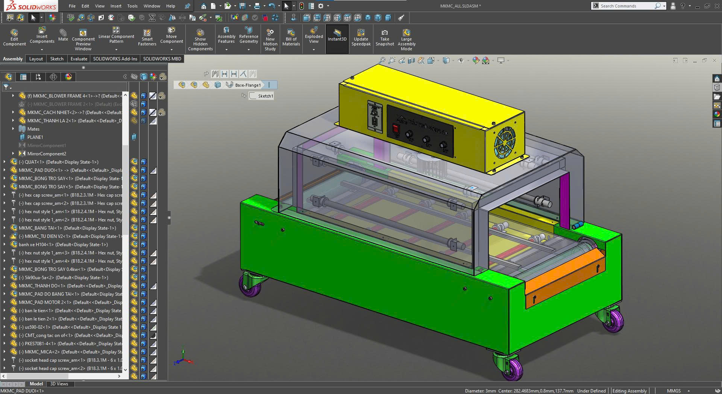Click the Take Snapshot tool
Image resolution: width=722 pixels, height=394 pixels.
384,38
